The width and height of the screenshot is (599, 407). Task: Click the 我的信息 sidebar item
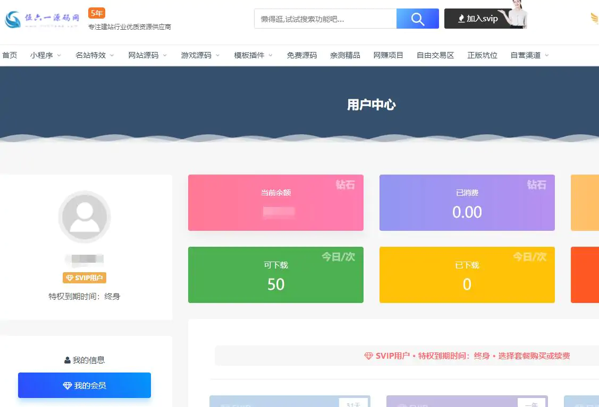click(x=85, y=360)
